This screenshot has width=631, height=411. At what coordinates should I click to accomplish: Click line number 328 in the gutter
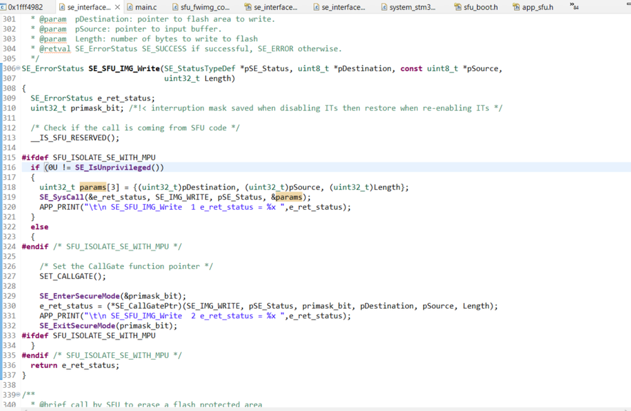pyautogui.click(x=9, y=287)
